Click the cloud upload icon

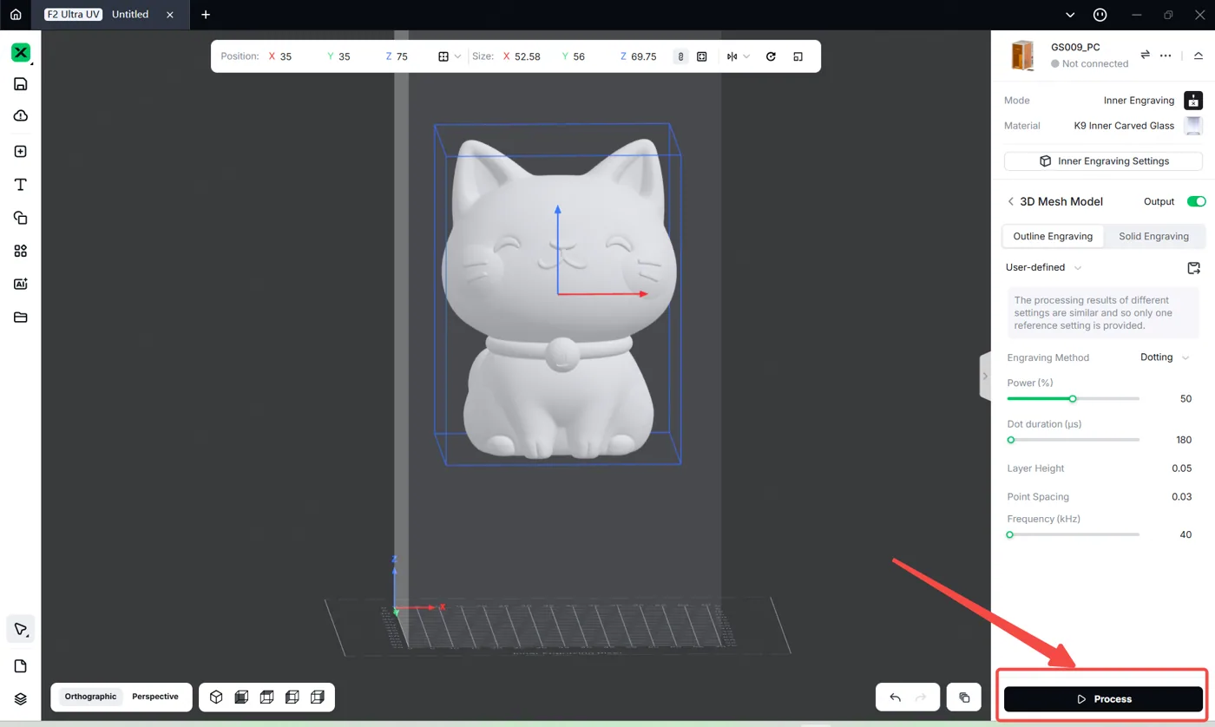pyautogui.click(x=21, y=115)
